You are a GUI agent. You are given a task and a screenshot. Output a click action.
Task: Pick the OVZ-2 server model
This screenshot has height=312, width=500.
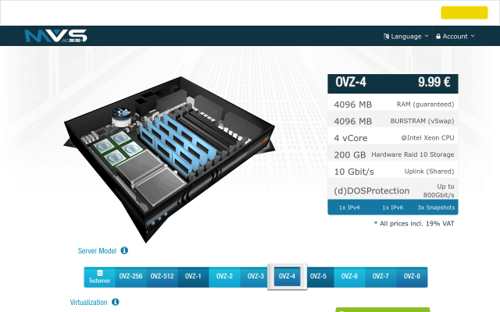224,277
